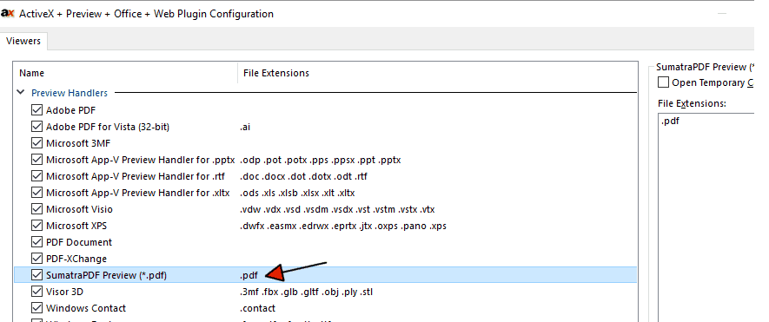Click the ActiveX application icon in title bar
Image resolution: width=769 pixels, height=322 pixels.
point(7,14)
